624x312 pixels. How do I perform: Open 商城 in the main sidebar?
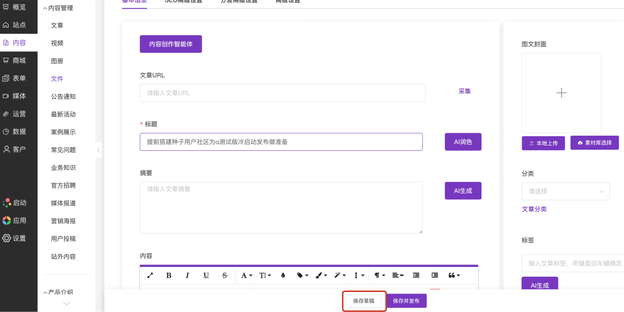(18, 61)
